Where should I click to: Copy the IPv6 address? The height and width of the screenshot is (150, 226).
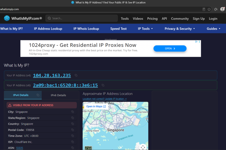(x=103, y=85)
